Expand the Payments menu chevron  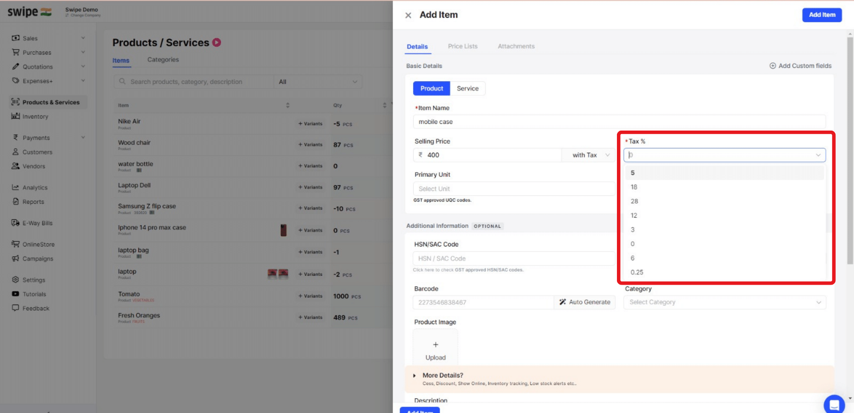83,138
